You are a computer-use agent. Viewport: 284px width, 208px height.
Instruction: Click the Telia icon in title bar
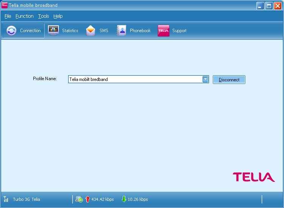pos(5,5)
